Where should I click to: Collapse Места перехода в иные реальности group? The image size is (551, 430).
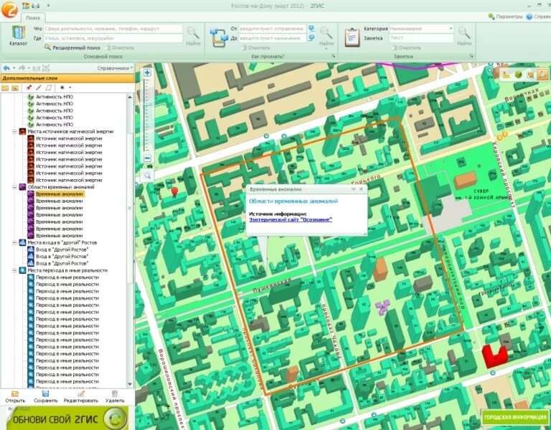coord(14,270)
